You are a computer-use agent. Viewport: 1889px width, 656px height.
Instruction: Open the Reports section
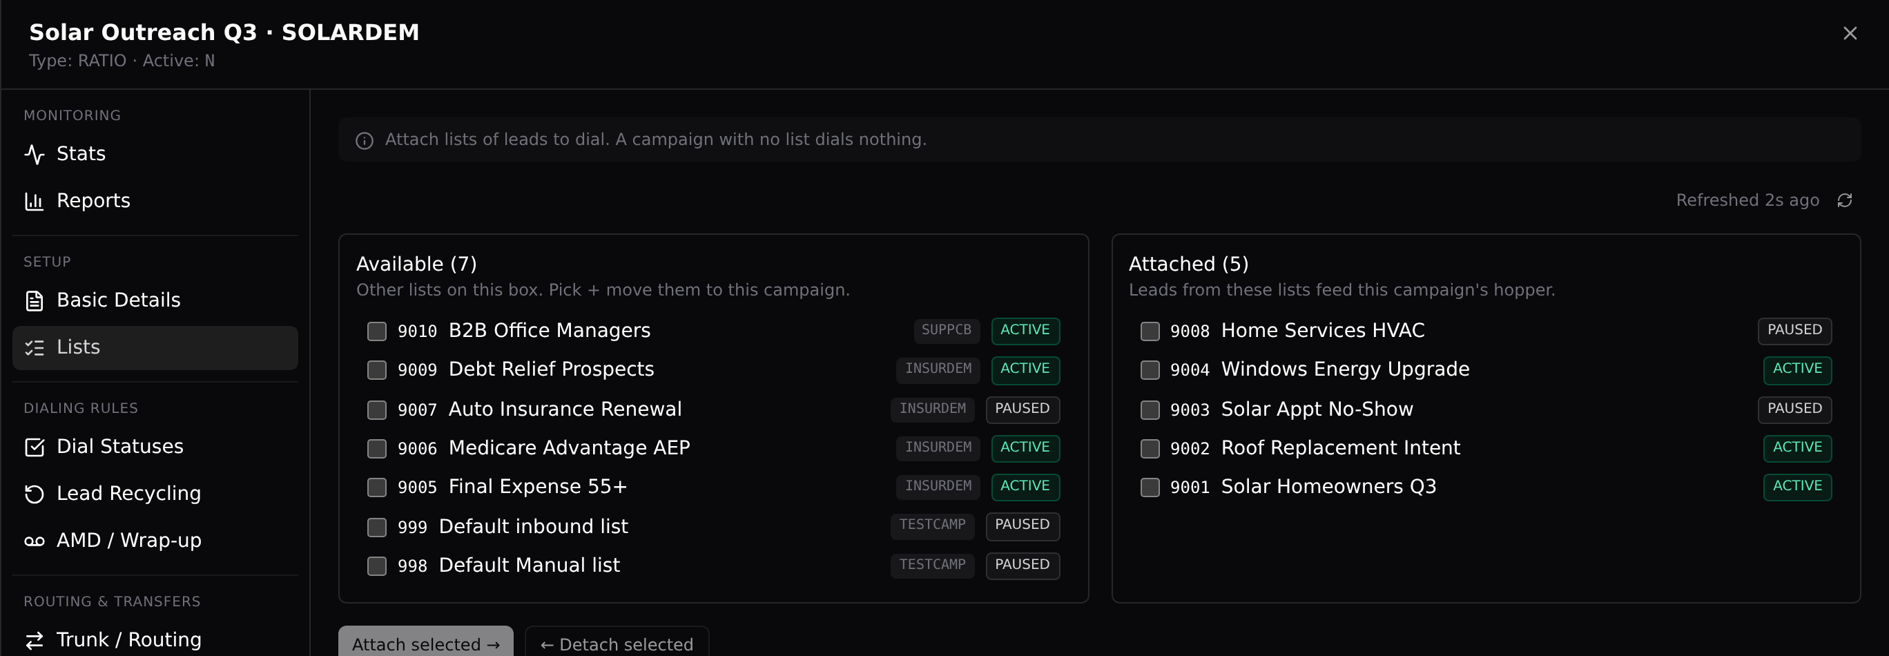point(155,201)
